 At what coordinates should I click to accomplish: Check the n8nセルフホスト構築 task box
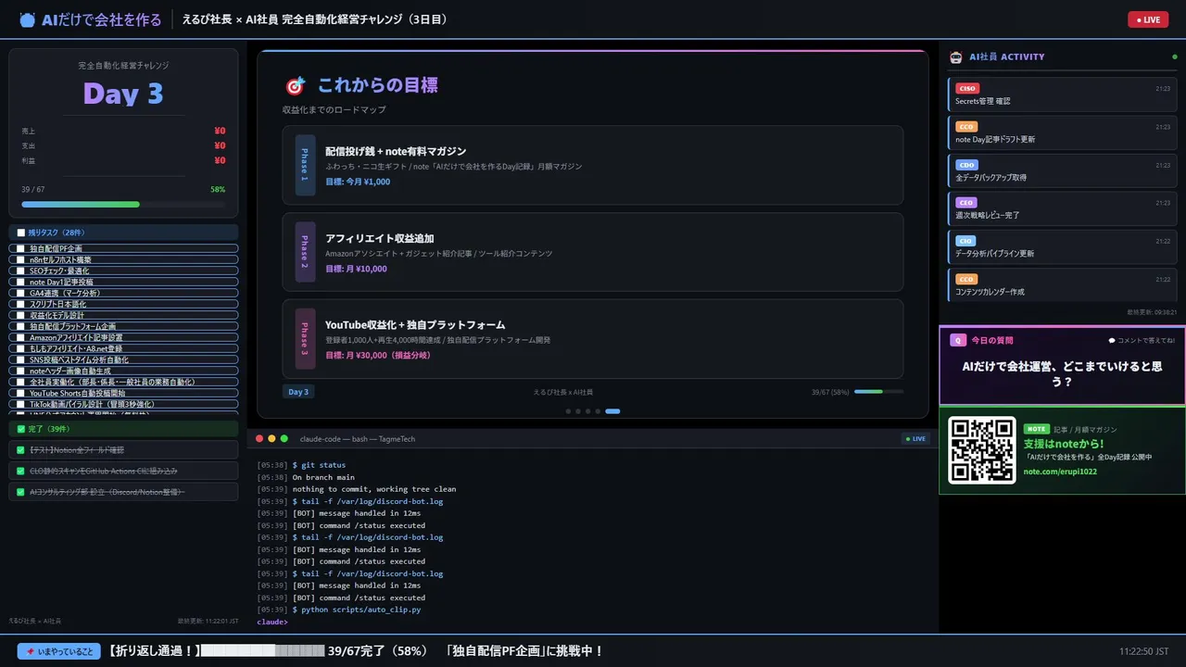[21, 259]
